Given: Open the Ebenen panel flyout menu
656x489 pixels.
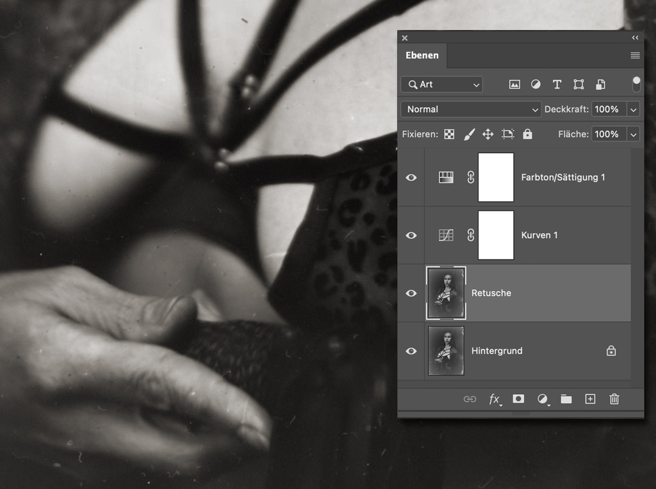Looking at the screenshot, I should click(635, 55).
